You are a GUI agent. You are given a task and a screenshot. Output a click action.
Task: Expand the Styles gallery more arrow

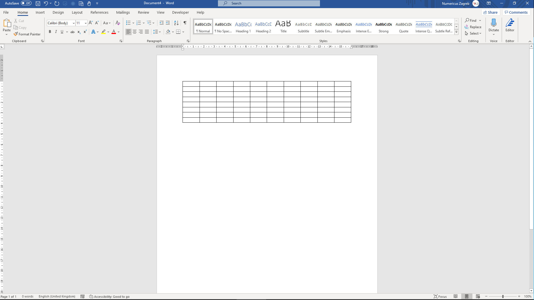pos(456,32)
